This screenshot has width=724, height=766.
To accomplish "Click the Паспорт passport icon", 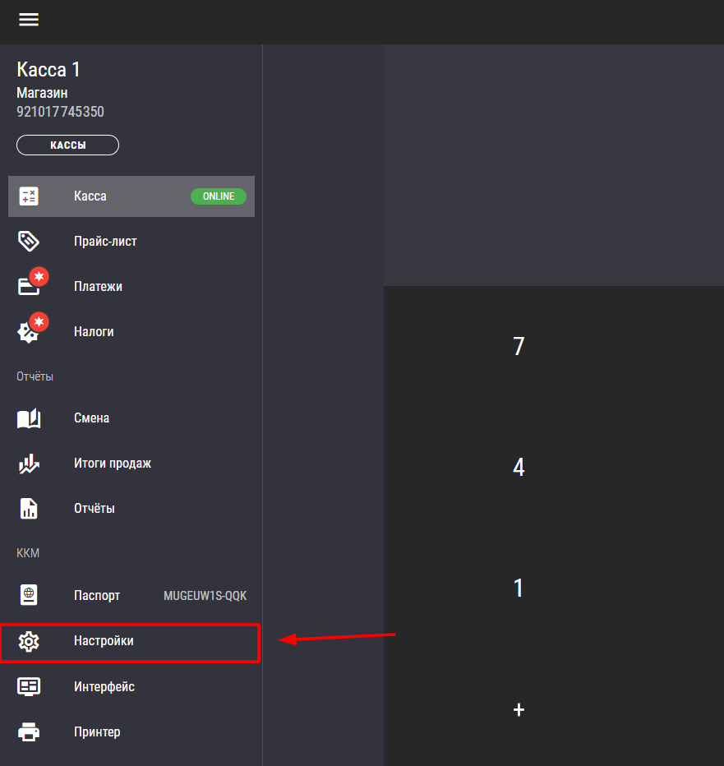I will (x=29, y=595).
